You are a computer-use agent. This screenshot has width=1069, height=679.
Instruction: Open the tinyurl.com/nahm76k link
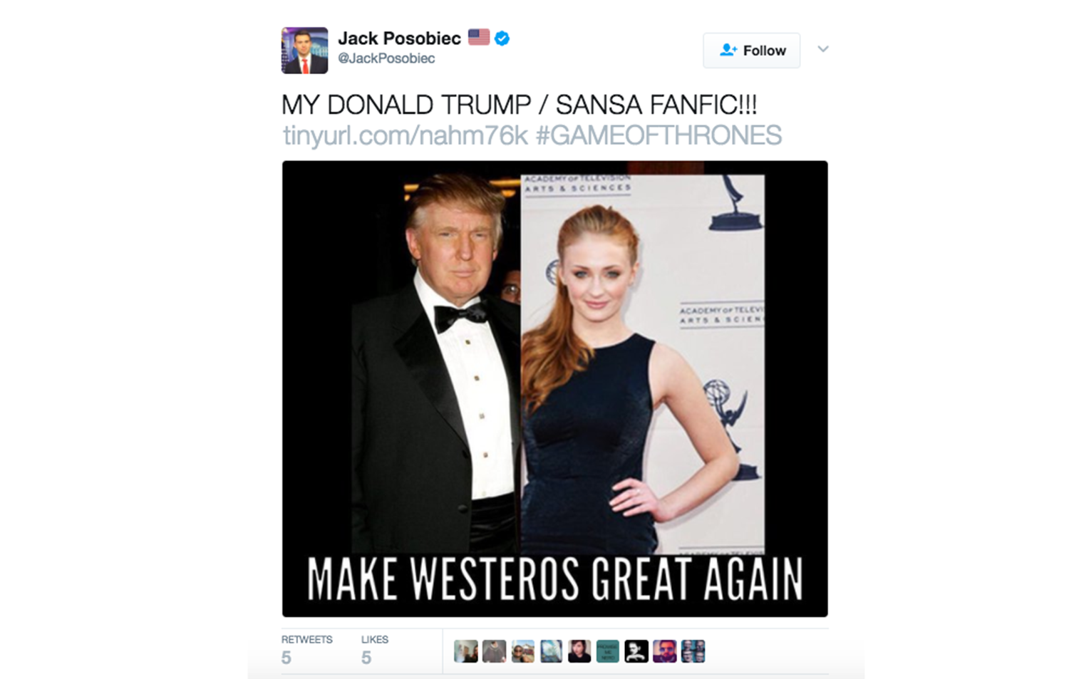click(x=405, y=135)
